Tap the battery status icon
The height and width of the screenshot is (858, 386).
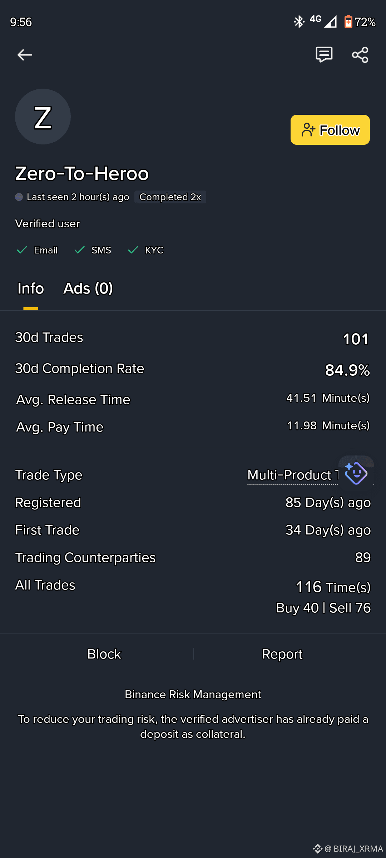[x=348, y=22]
